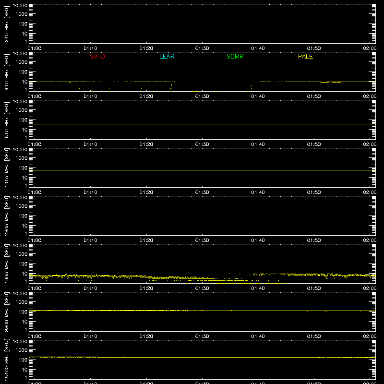Click the 10000 tick label of 245 MHz plot
This screenshot has width=384, height=384.
pyautogui.click(x=20, y=6)
